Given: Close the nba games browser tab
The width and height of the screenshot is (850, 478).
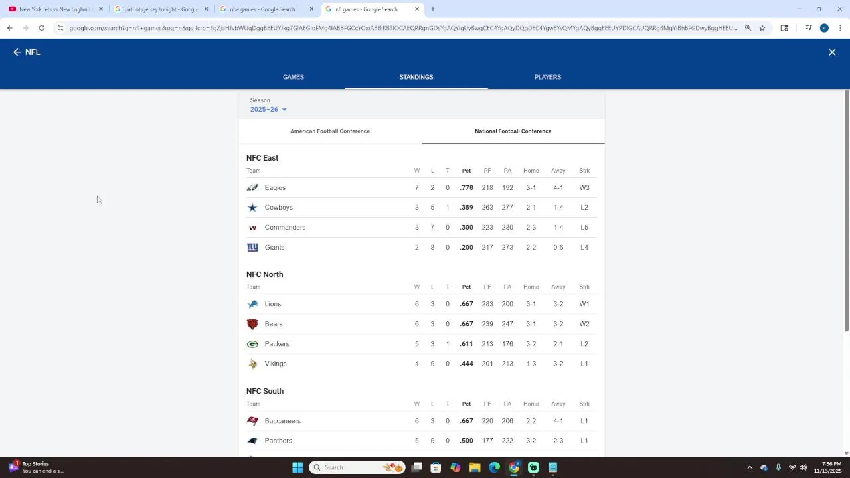Looking at the screenshot, I should pyautogui.click(x=311, y=9).
